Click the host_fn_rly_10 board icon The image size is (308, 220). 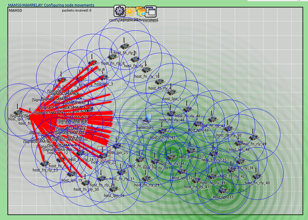(147, 68)
